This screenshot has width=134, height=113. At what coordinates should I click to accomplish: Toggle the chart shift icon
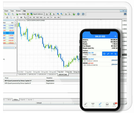[69, 14]
